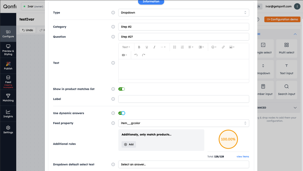Toggle Show in product matches list
303x171 pixels.
click(x=122, y=89)
